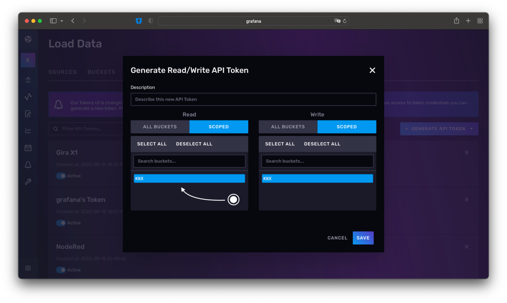507x303 pixels.
Task: Open Settings wrench icon in sidebar
Action: [28, 182]
